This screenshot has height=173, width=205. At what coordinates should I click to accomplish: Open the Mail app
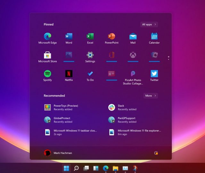[133, 37]
